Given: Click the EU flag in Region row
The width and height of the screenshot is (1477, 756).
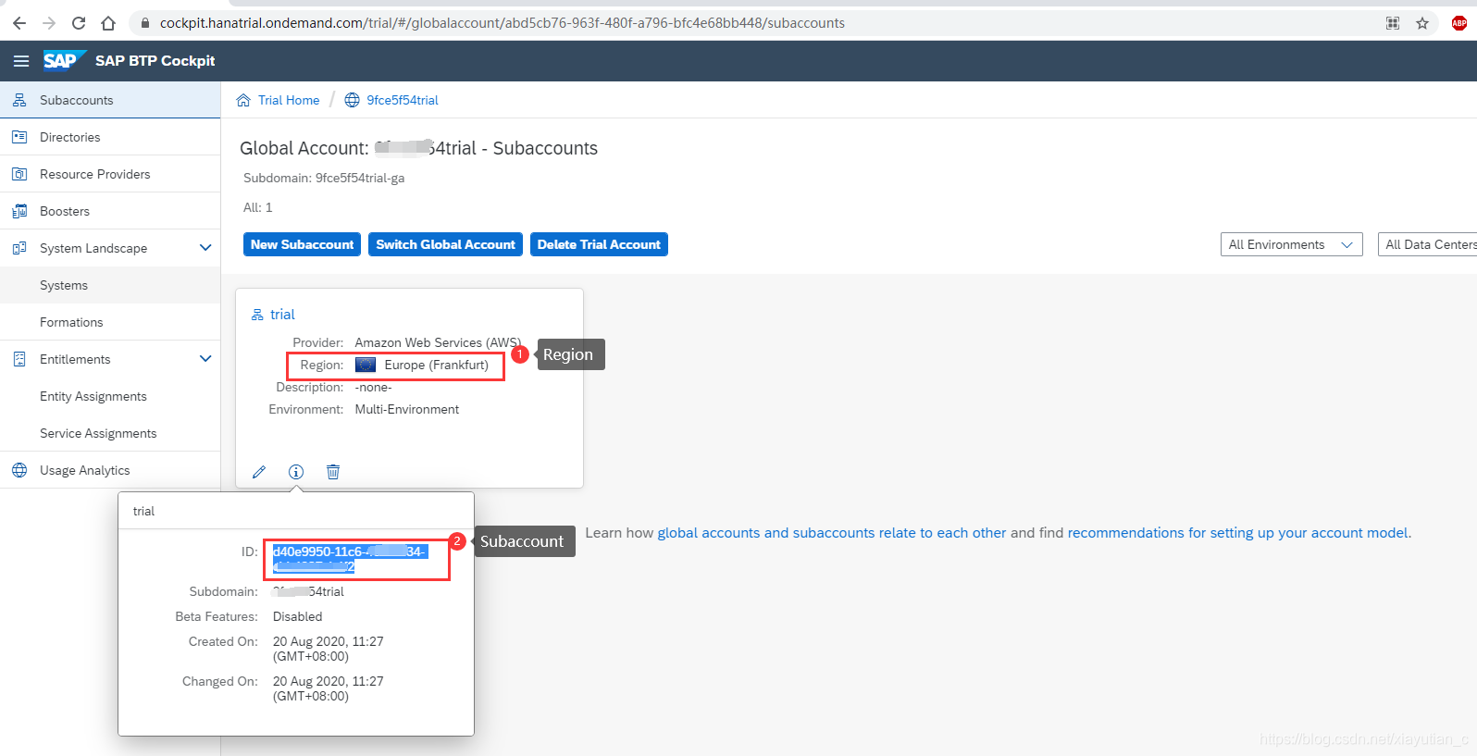Looking at the screenshot, I should pyautogui.click(x=366, y=365).
